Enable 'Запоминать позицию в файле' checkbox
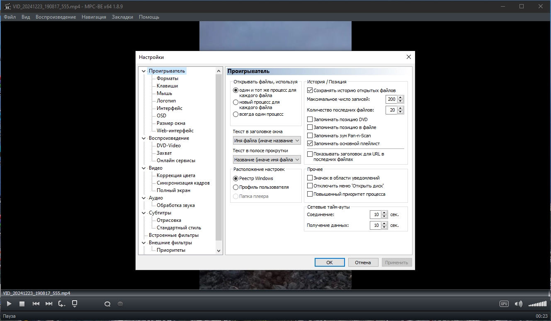 pos(310,127)
